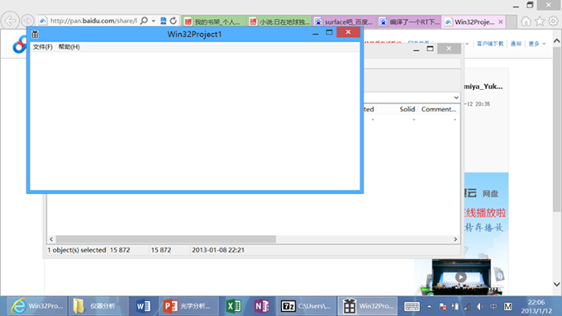
Task: Click the IE forward navigation arrow
Action: [27, 21]
